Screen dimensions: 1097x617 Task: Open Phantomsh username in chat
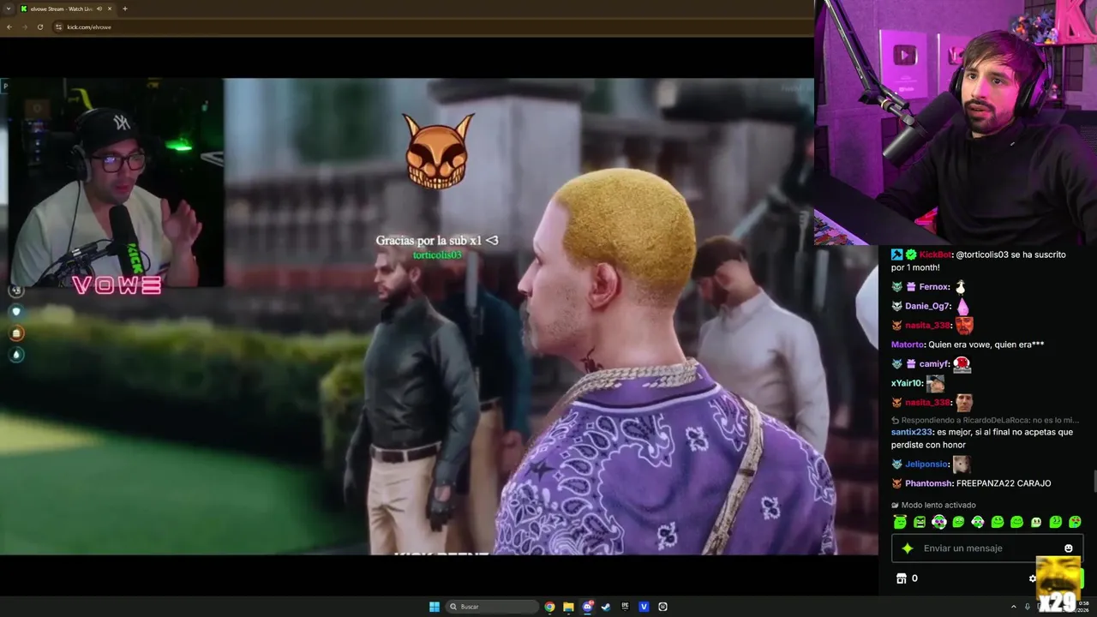coord(927,483)
